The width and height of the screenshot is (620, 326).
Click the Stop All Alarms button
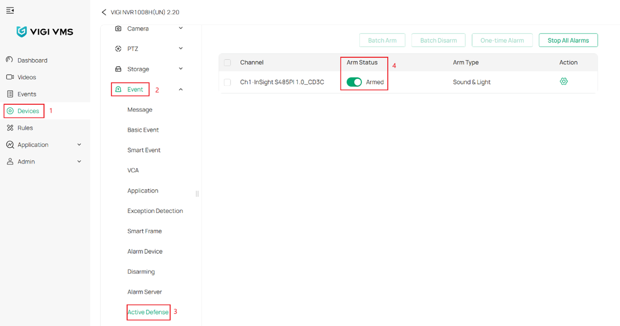(568, 40)
